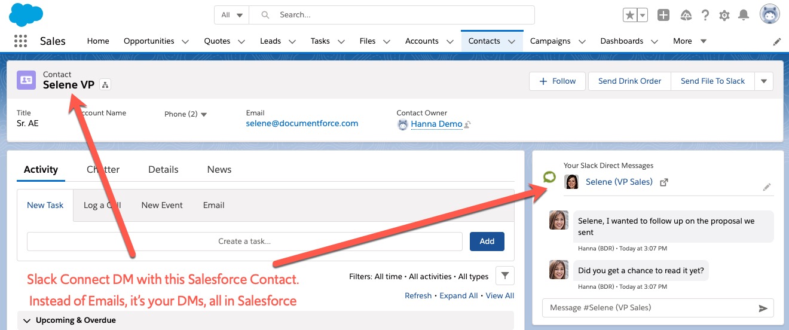This screenshot has width=789, height=330.
Task: Open the Campaigns tab
Action: pyautogui.click(x=550, y=41)
